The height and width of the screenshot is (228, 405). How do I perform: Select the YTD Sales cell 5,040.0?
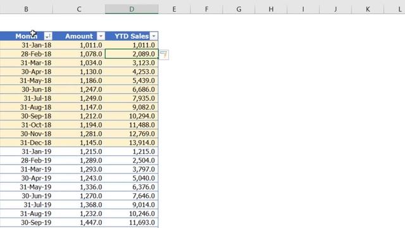[x=132, y=178]
